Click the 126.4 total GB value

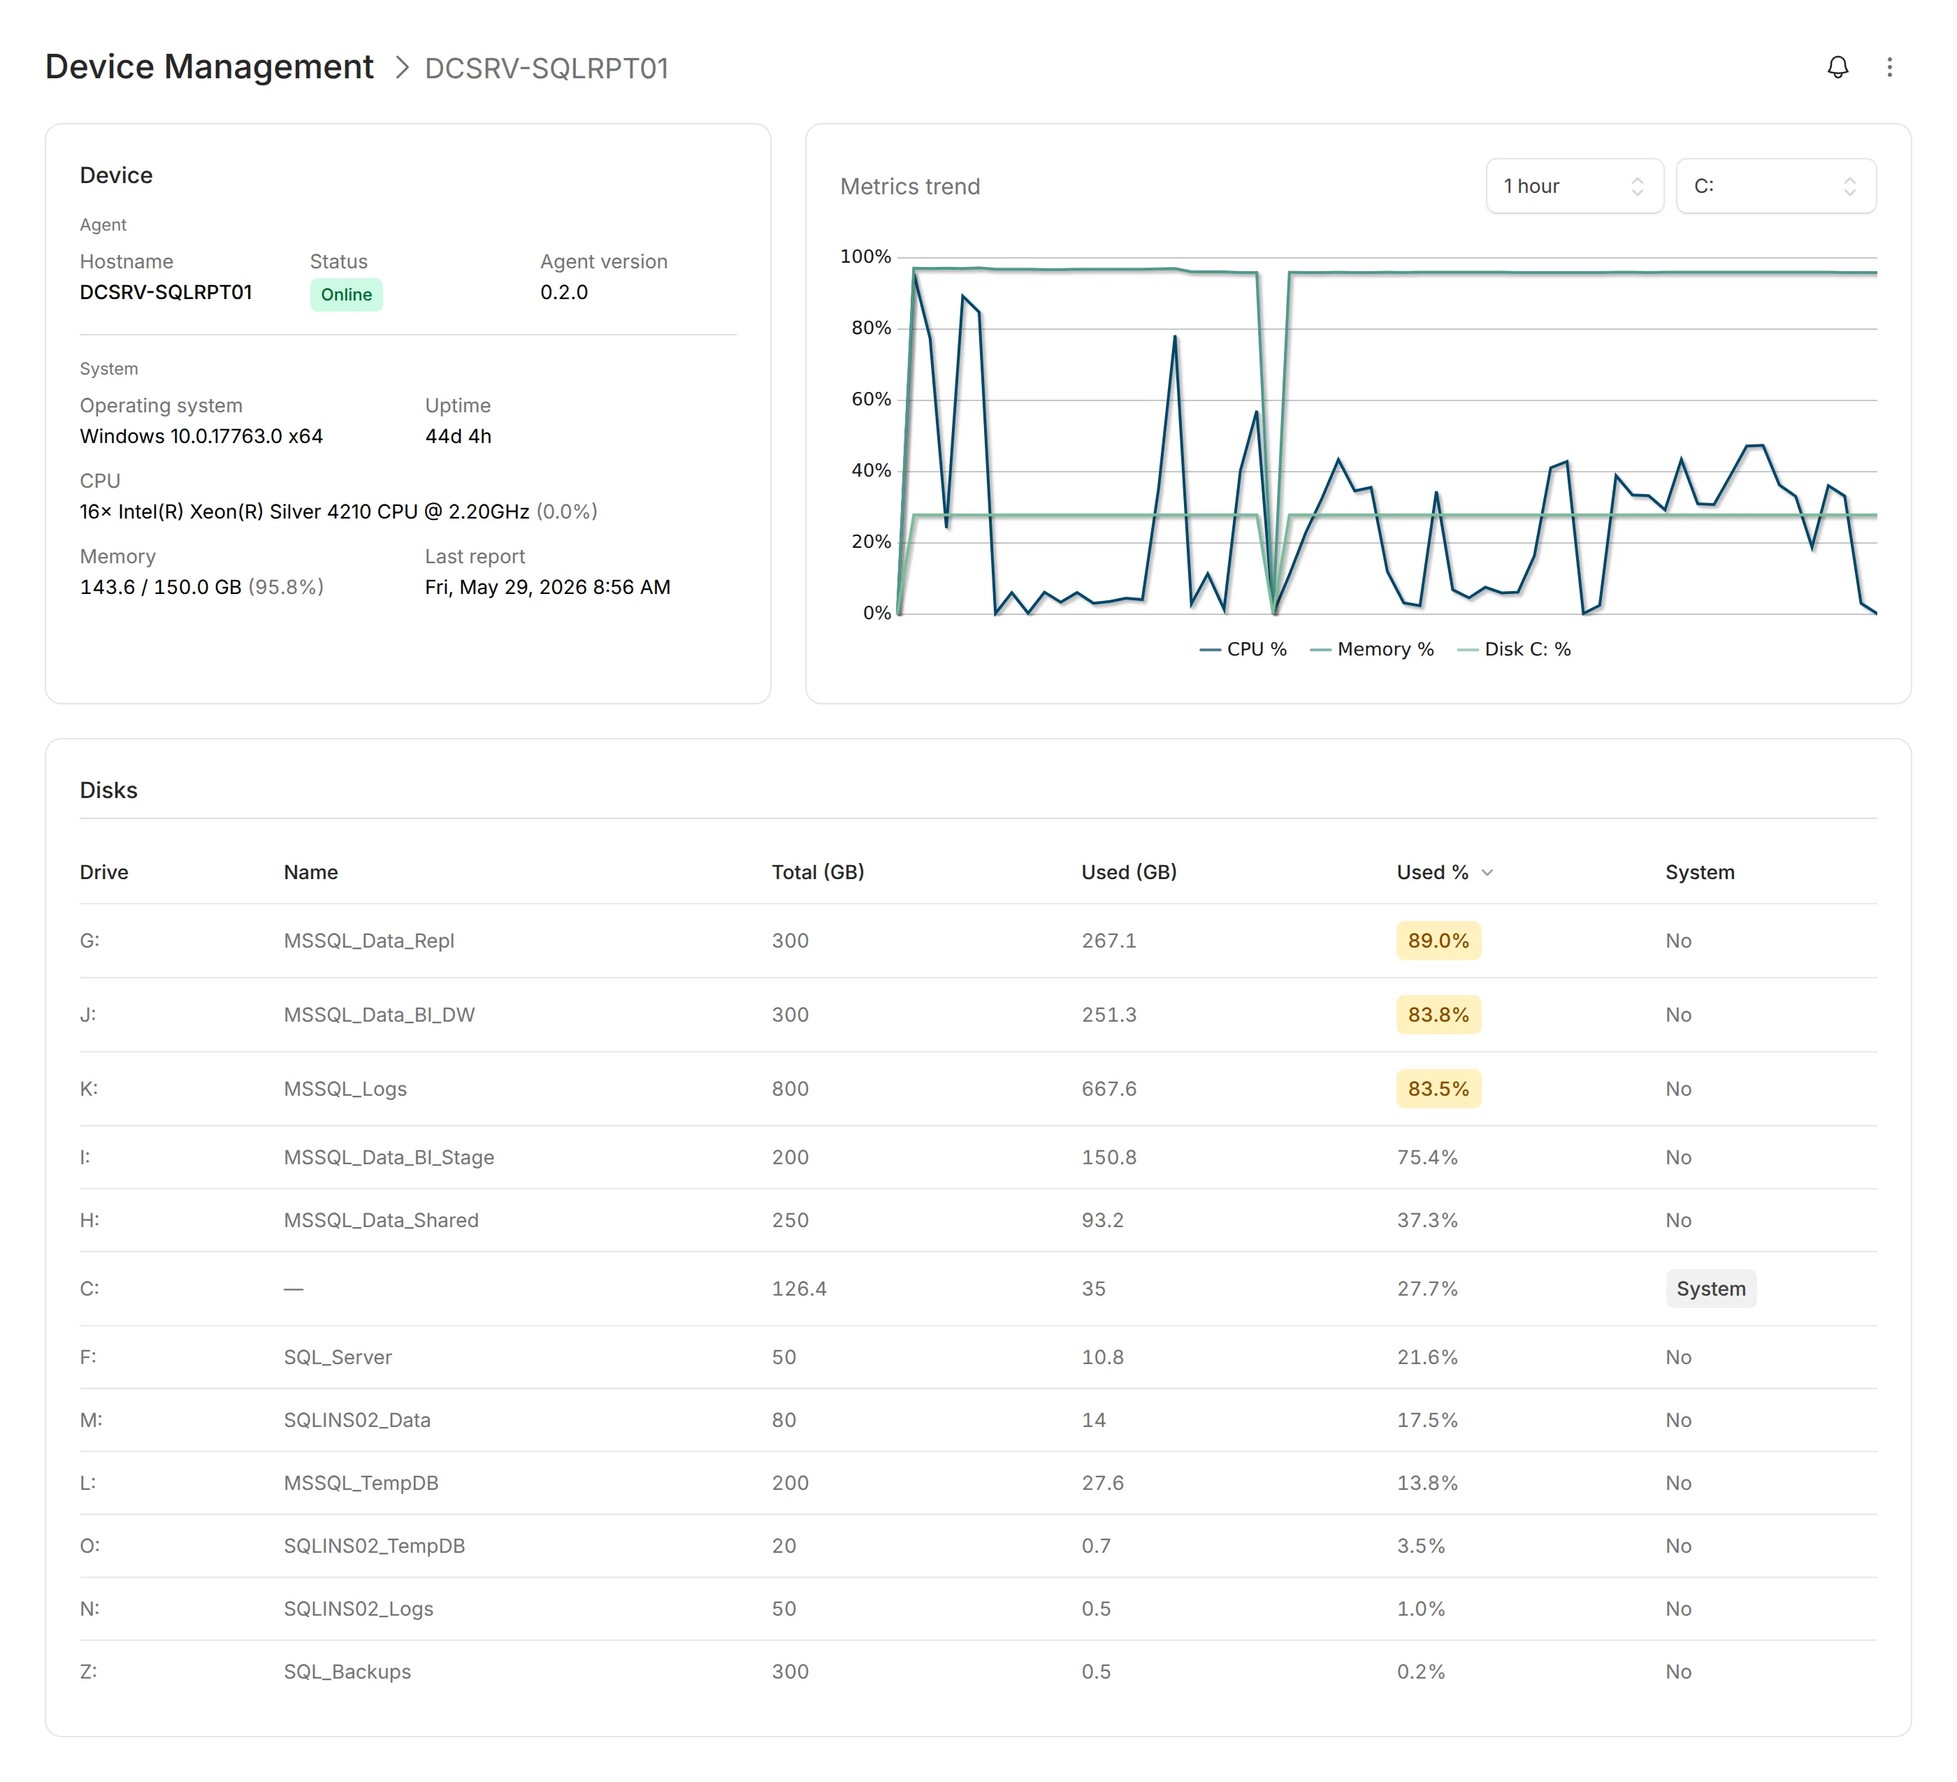coord(799,1289)
